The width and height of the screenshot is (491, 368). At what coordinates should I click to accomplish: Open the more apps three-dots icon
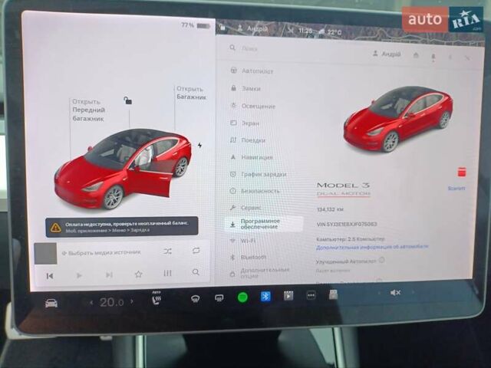[x=311, y=294]
